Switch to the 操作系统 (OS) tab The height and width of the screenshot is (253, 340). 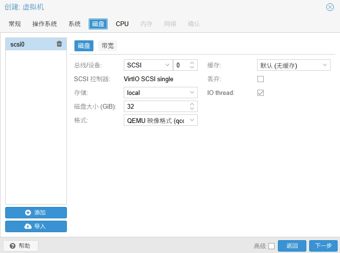(45, 24)
